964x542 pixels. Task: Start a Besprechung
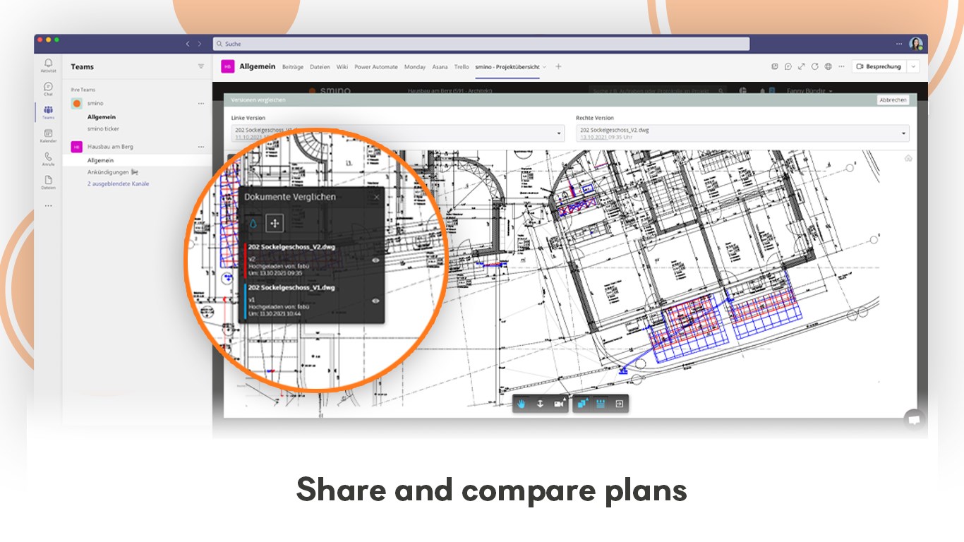[879, 66]
